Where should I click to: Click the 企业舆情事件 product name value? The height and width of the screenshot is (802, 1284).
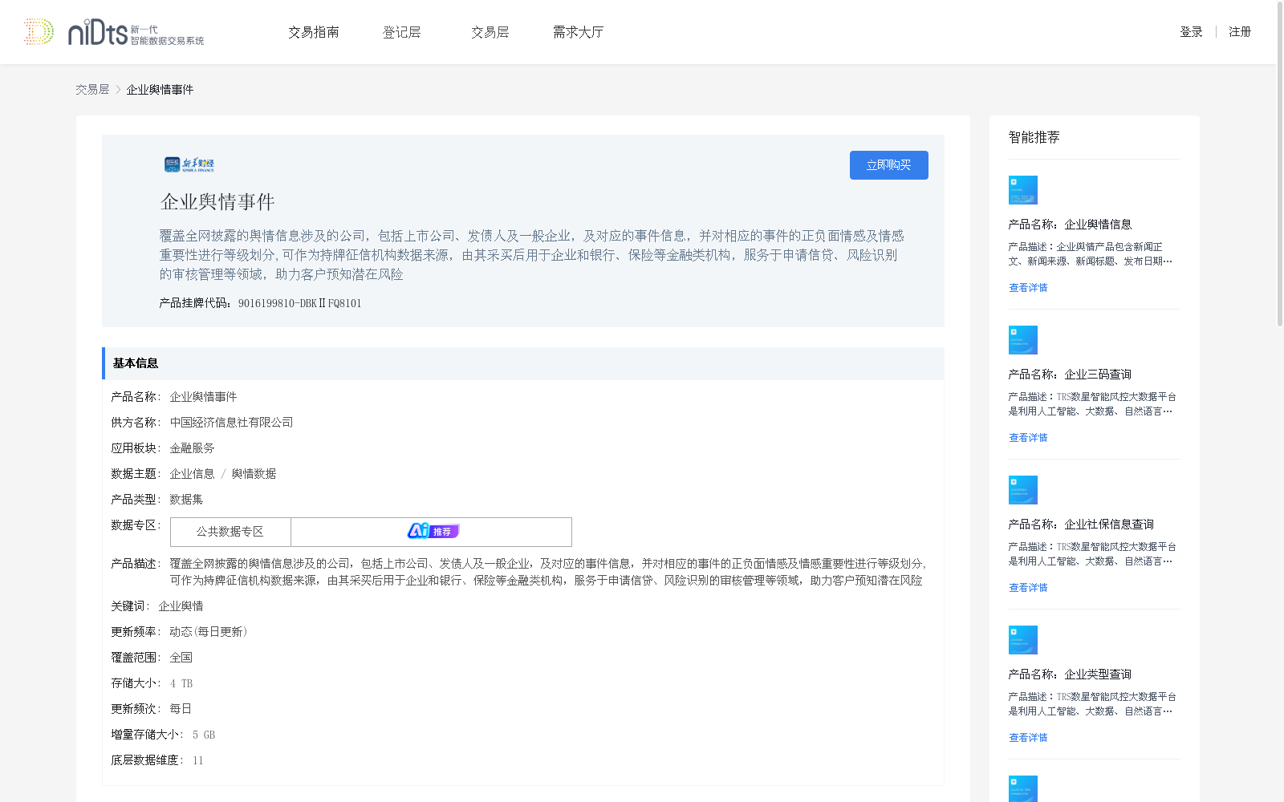(x=203, y=397)
